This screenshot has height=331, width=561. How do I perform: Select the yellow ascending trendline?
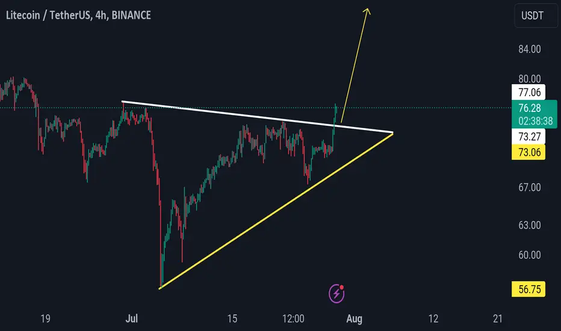tap(276, 211)
